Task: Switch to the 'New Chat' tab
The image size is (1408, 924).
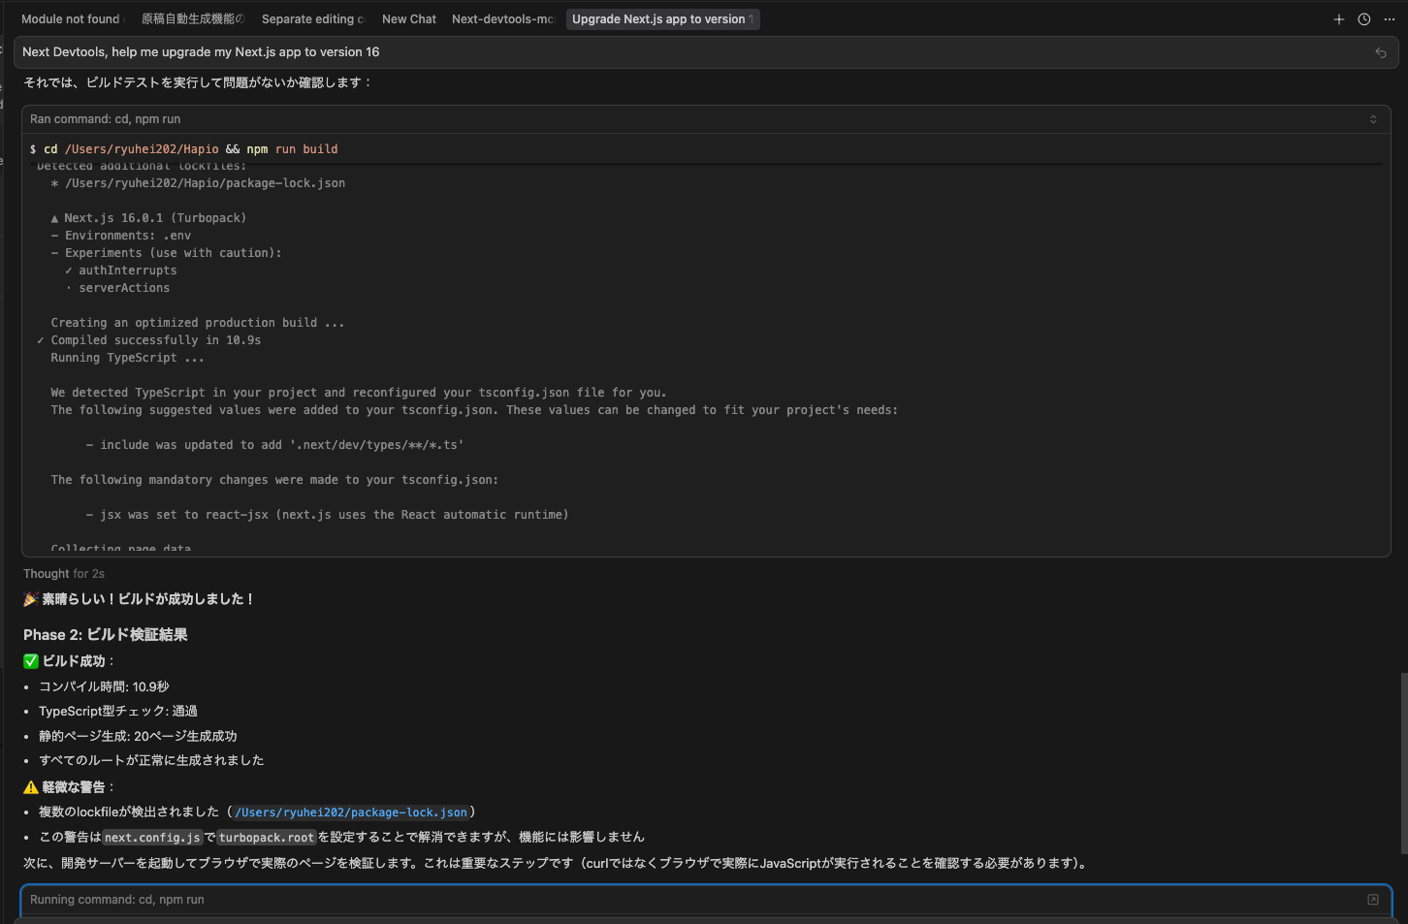Action: click(409, 19)
